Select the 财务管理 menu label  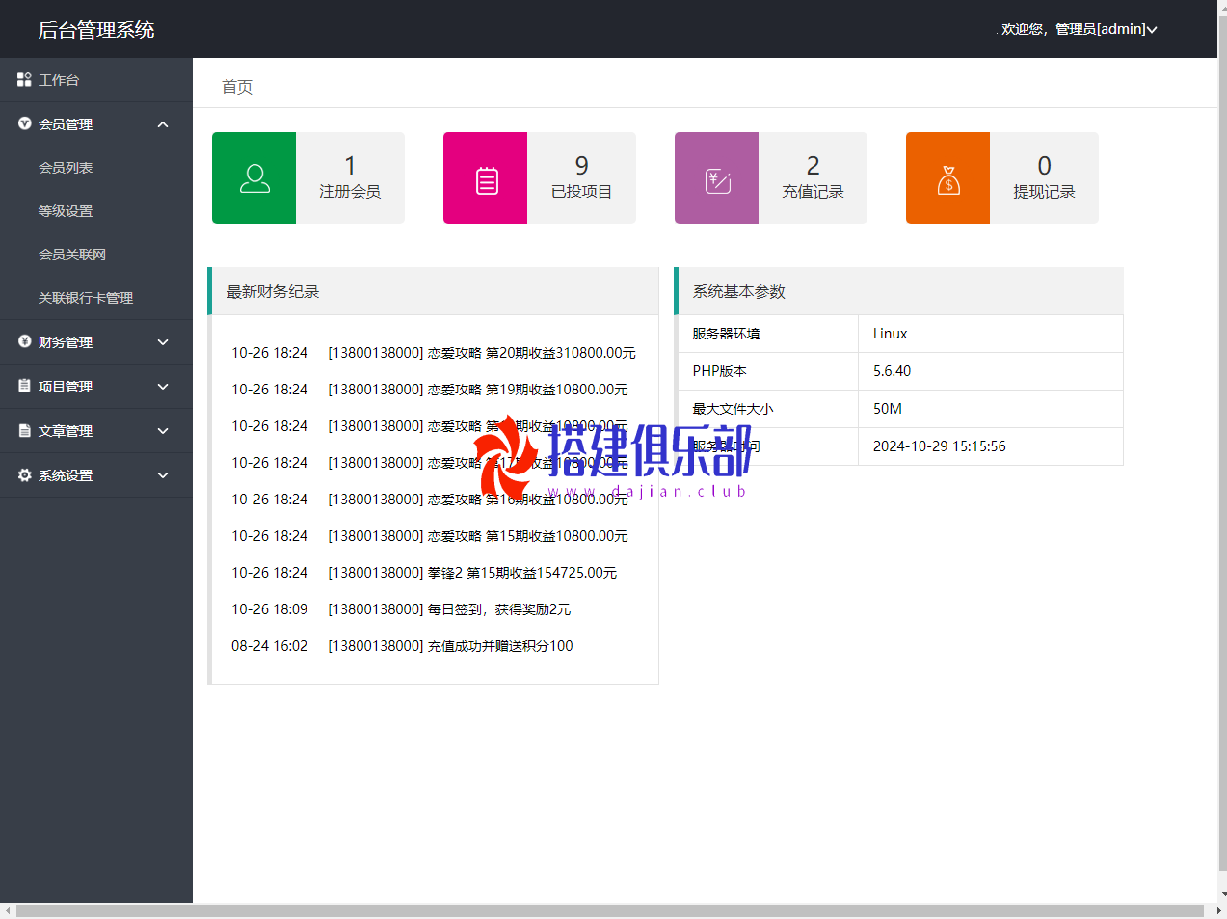pyautogui.click(x=66, y=342)
